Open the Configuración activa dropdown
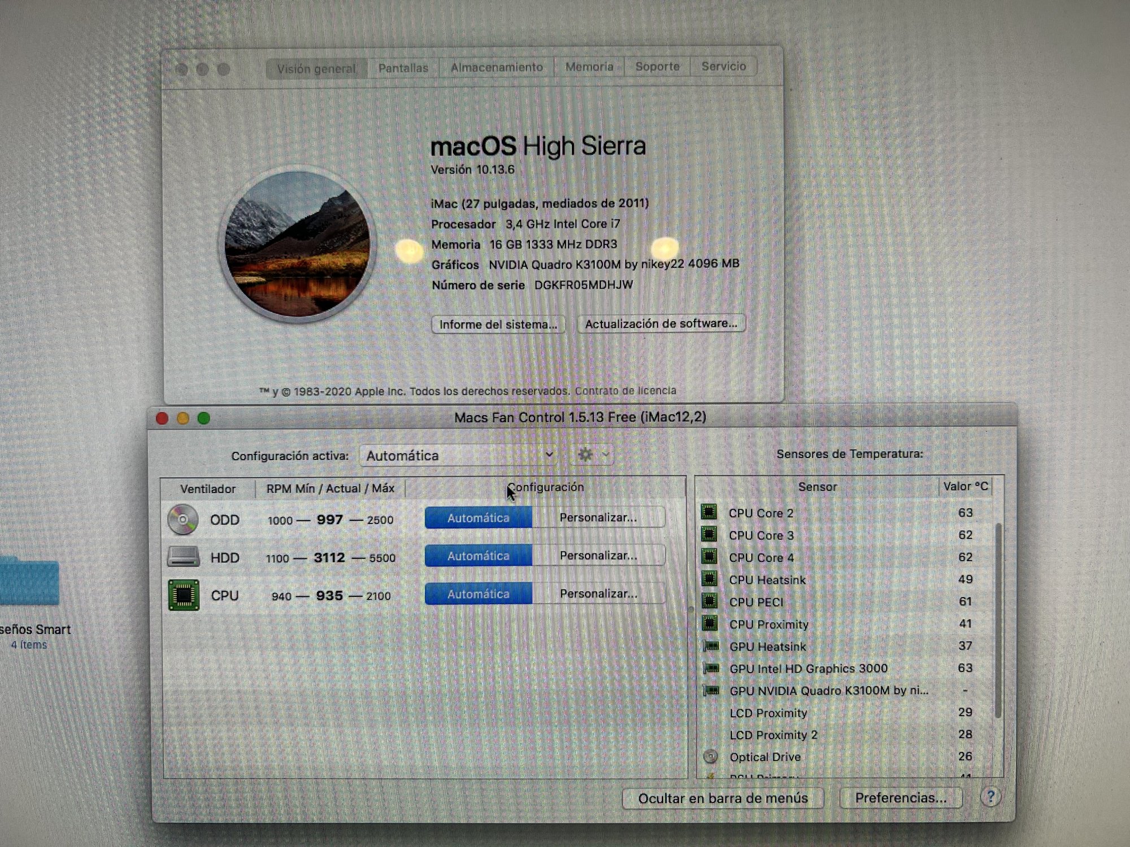Image resolution: width=1130 pixels, height=847 pixels. (x=459, y=455)
